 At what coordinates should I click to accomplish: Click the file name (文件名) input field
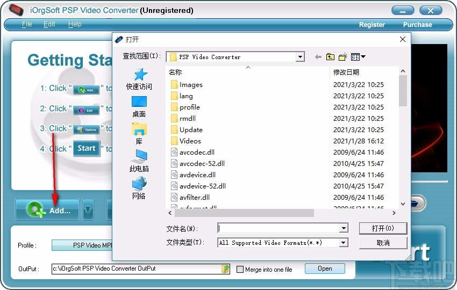279,228
